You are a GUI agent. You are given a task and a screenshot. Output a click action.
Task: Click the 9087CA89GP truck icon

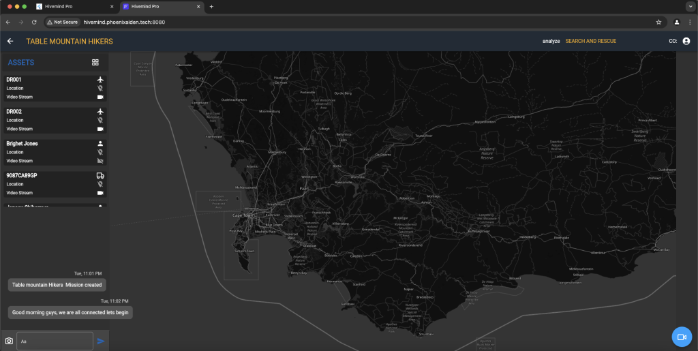coord(100,176)
